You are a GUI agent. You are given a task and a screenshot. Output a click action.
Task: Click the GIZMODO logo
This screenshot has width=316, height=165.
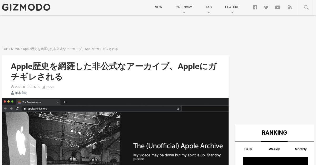point(26,7)
